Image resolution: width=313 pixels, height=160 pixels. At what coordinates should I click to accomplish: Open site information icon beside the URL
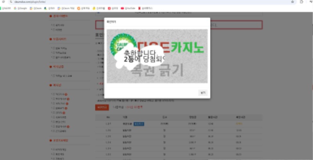[x=11, y=2]
